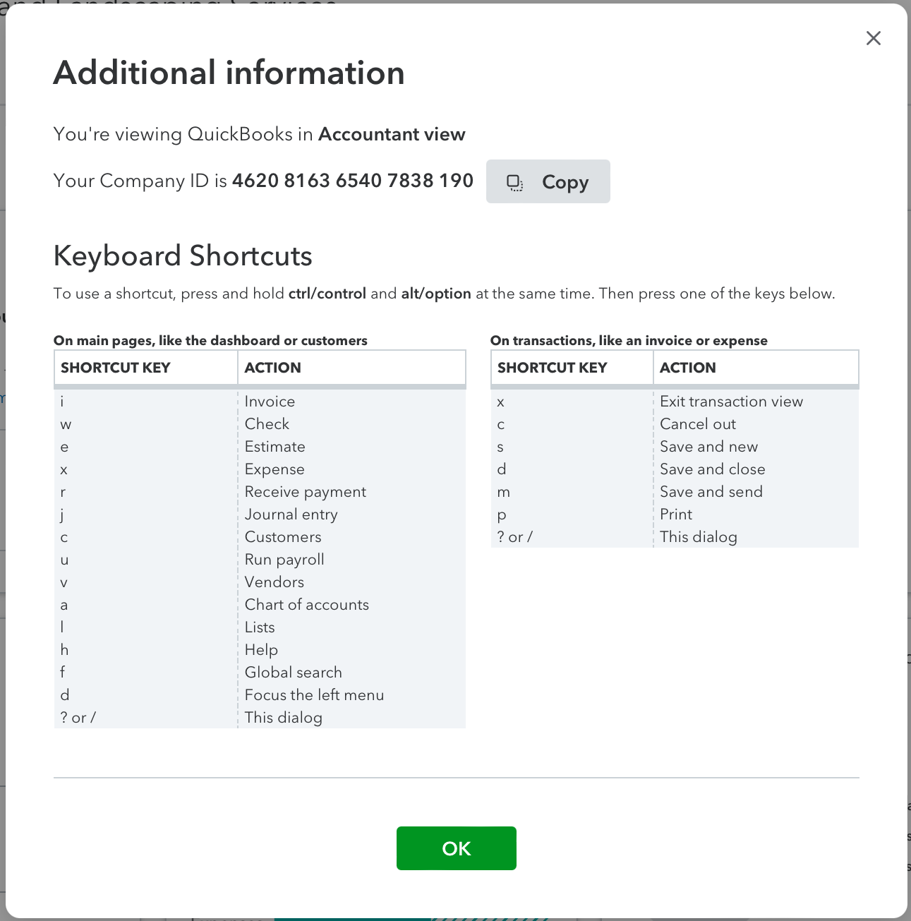The width and height of the screenshot is (911, 921).
Task: Click the copy icon beside Company ID
Action: click(x=515, y=183)
